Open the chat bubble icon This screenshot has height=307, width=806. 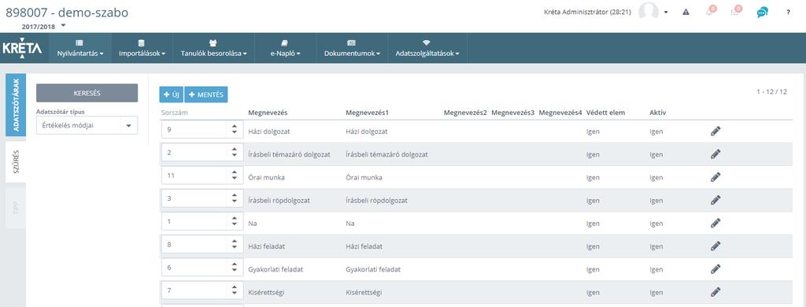(x=762, y=12)
